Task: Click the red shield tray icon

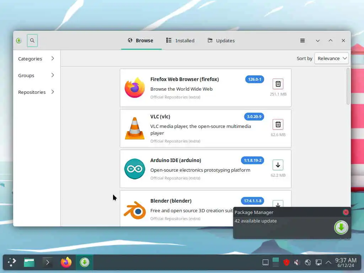Action: [x=286, y=263]
